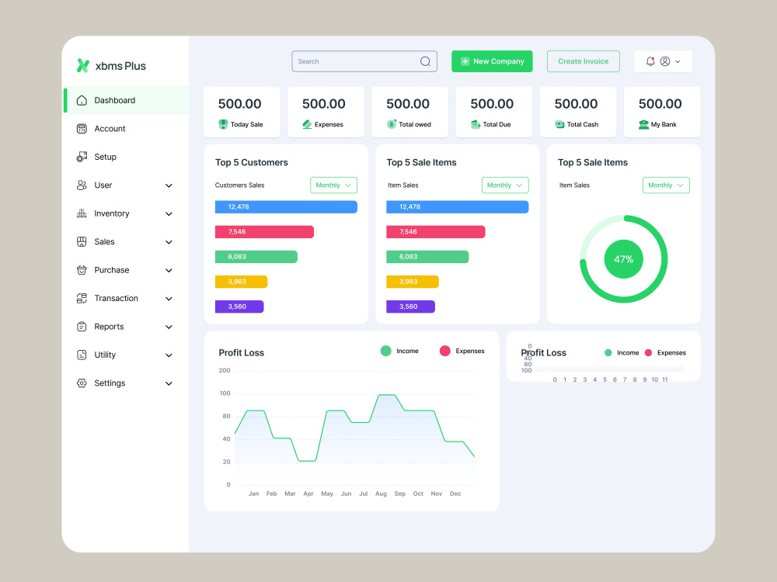Screen dimensions: 777x582
Task: Click the Setup icon in the sidebar
Action: pyautogui.click(x=82, y=157)
